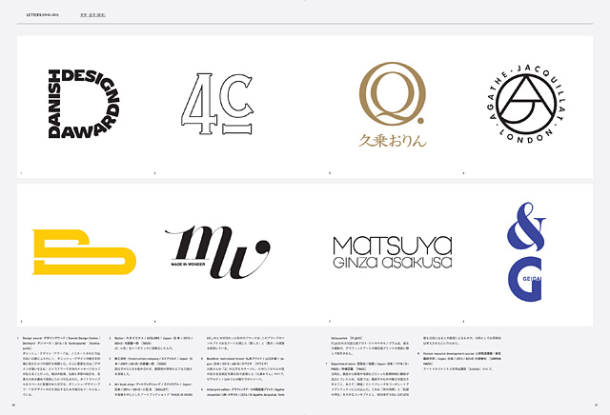Click the outlined 4C monogram logo
610x415 pixels.
[217, 104]
